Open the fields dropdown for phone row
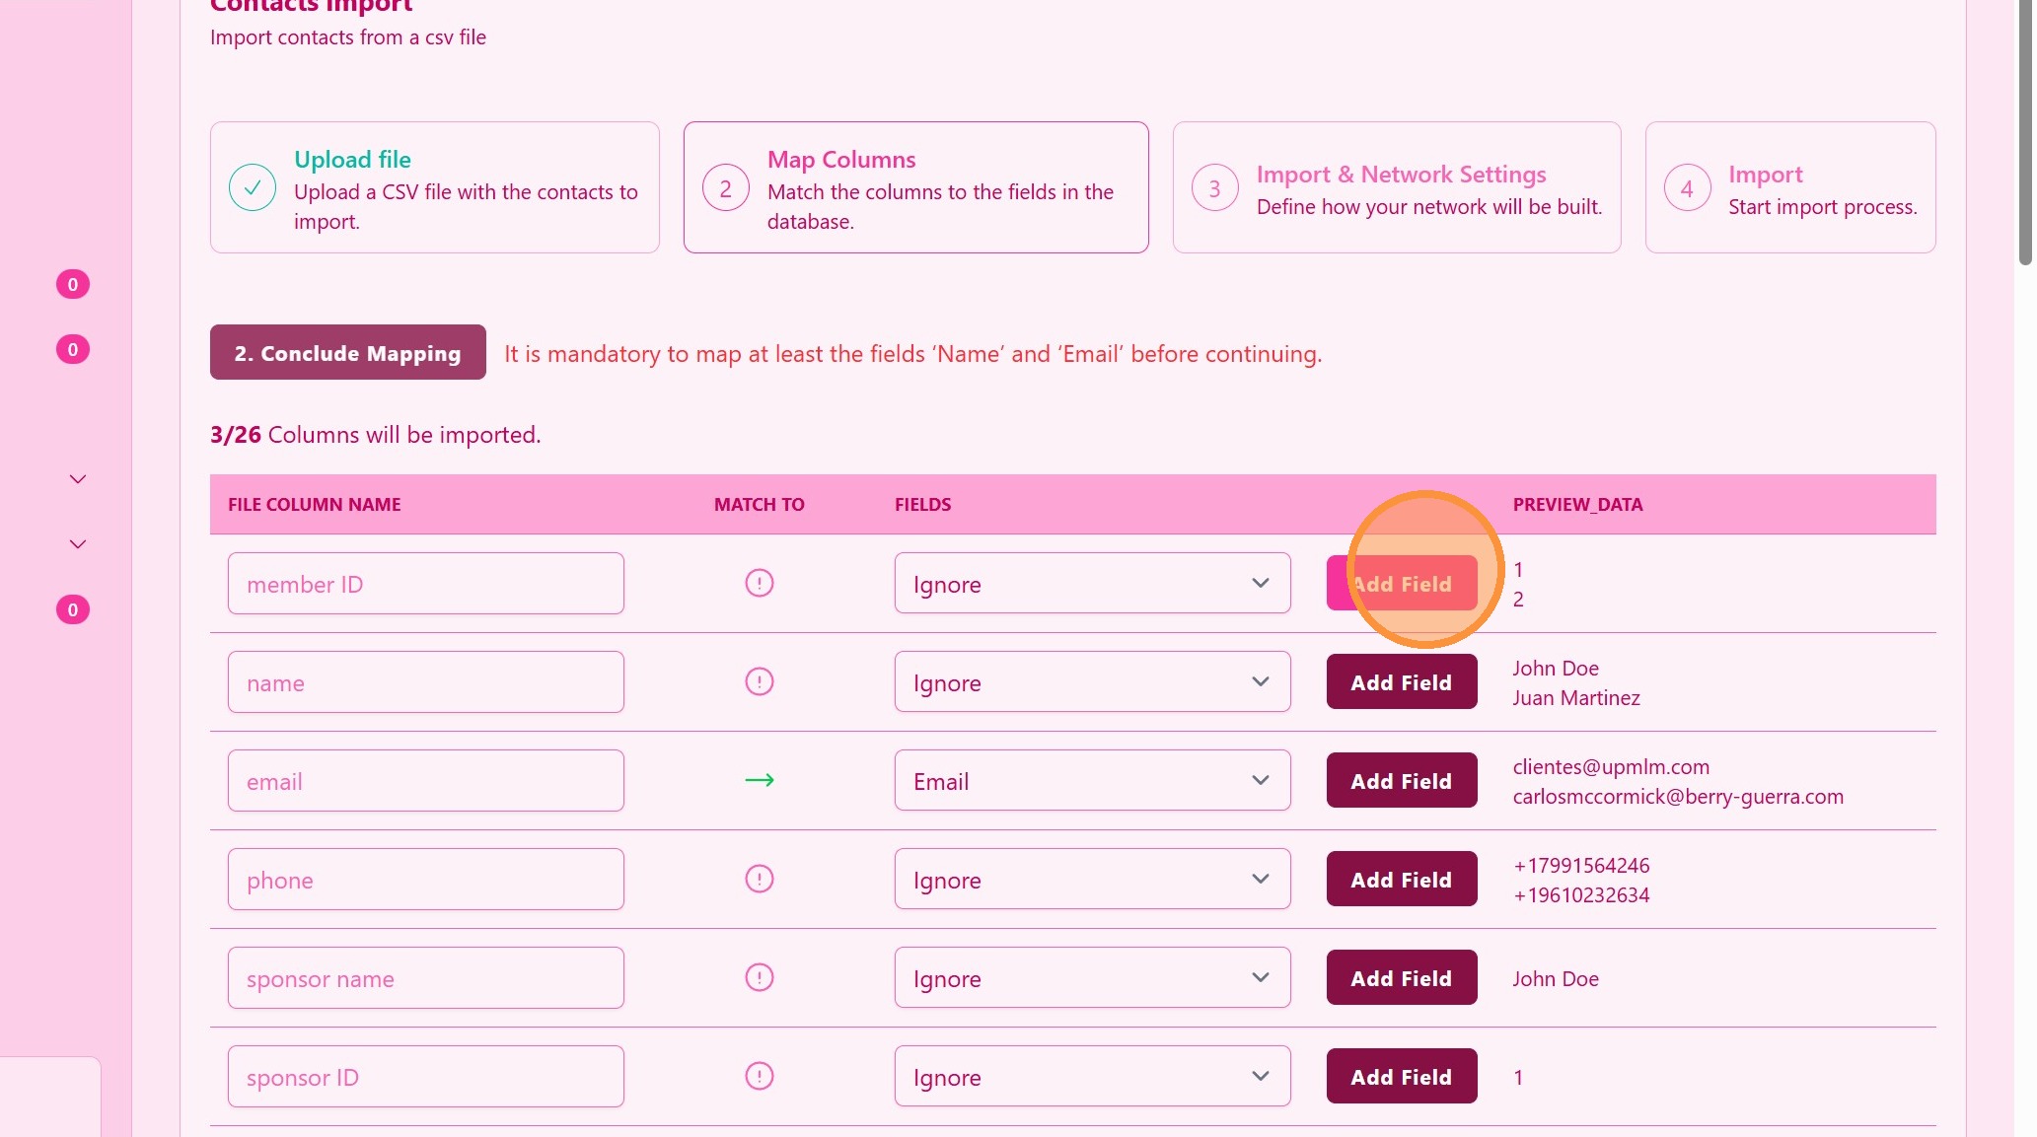 point(1091,879)
